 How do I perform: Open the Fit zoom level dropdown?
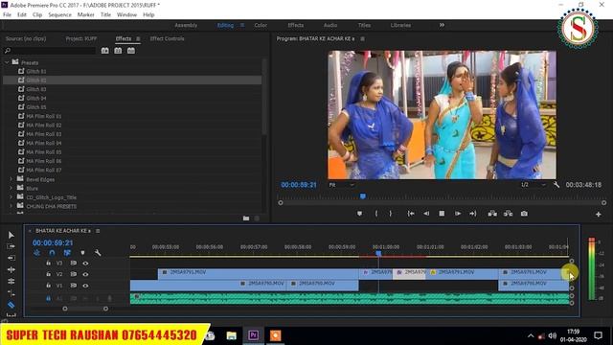click(342, 185)
